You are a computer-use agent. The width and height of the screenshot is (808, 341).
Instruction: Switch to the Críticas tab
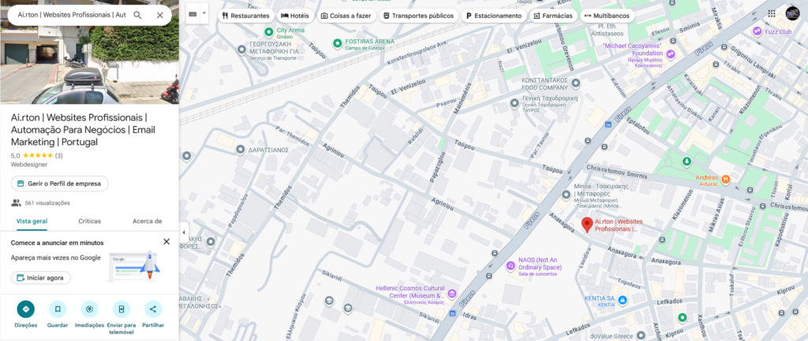pyautogui.click(x=90, y=221)
